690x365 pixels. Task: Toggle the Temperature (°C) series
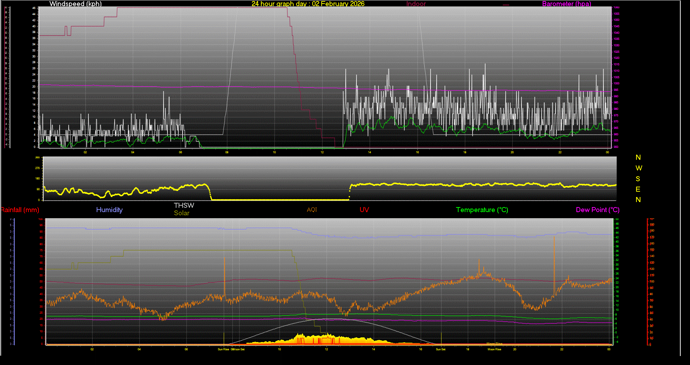(x=482, y=210)
